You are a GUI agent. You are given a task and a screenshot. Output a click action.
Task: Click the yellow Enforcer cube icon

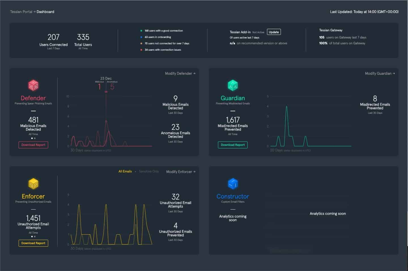tap(33, 184)
